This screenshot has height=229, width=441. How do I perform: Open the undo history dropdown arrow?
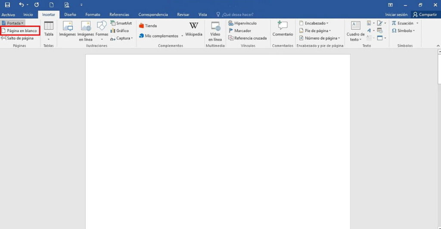tap(27, 5)
